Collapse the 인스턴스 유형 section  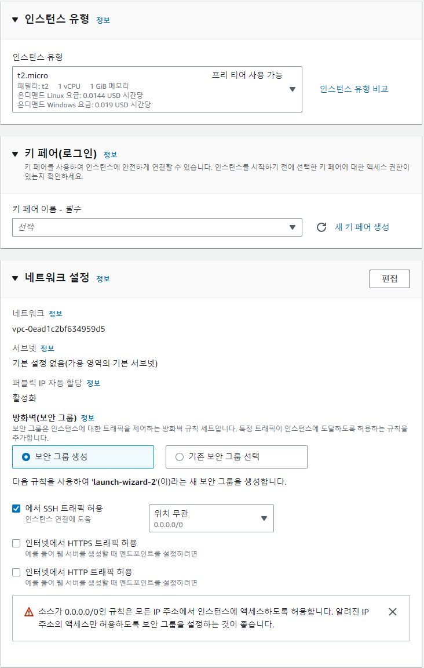pyautogui.click(x=15, y=18)
